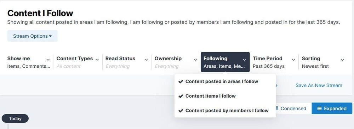The height and width of the screenshot is (129, 354).
Task: Select the Read Status Everything filter
Action: pyautogui.click(x=127, y=62)
